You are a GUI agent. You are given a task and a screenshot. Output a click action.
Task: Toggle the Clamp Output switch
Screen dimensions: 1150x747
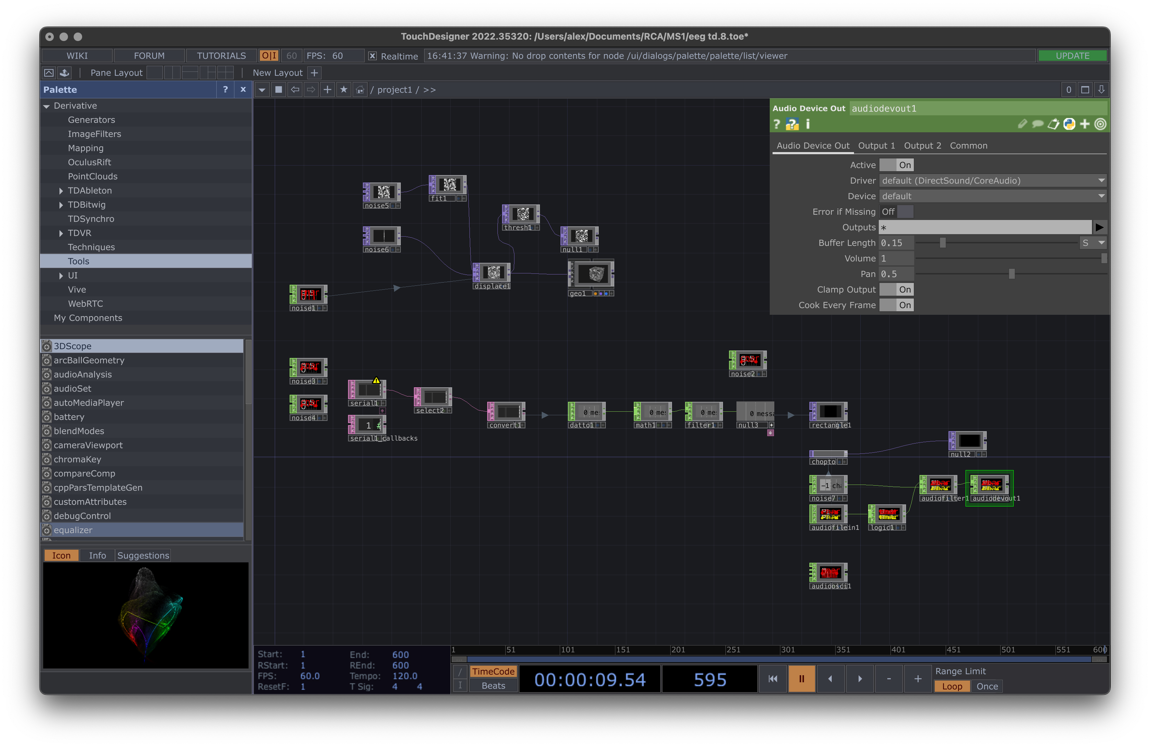(896, 290)
